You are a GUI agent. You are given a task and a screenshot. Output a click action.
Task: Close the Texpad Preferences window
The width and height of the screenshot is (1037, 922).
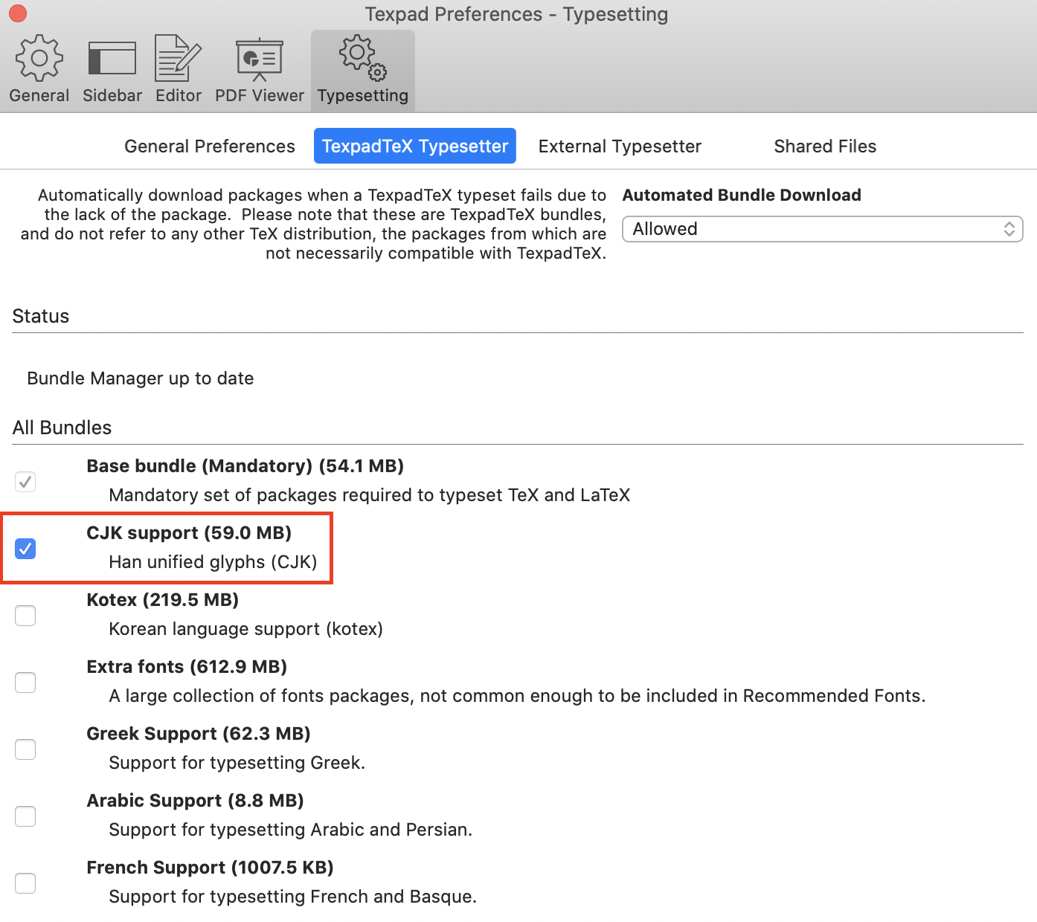pos(17,13)
